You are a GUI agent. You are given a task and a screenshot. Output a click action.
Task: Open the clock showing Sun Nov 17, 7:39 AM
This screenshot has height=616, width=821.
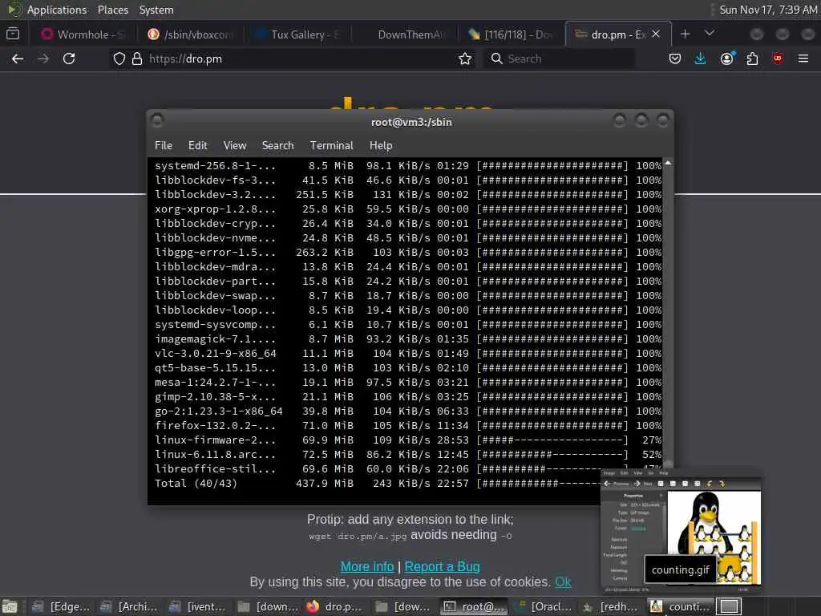(768, 10)
